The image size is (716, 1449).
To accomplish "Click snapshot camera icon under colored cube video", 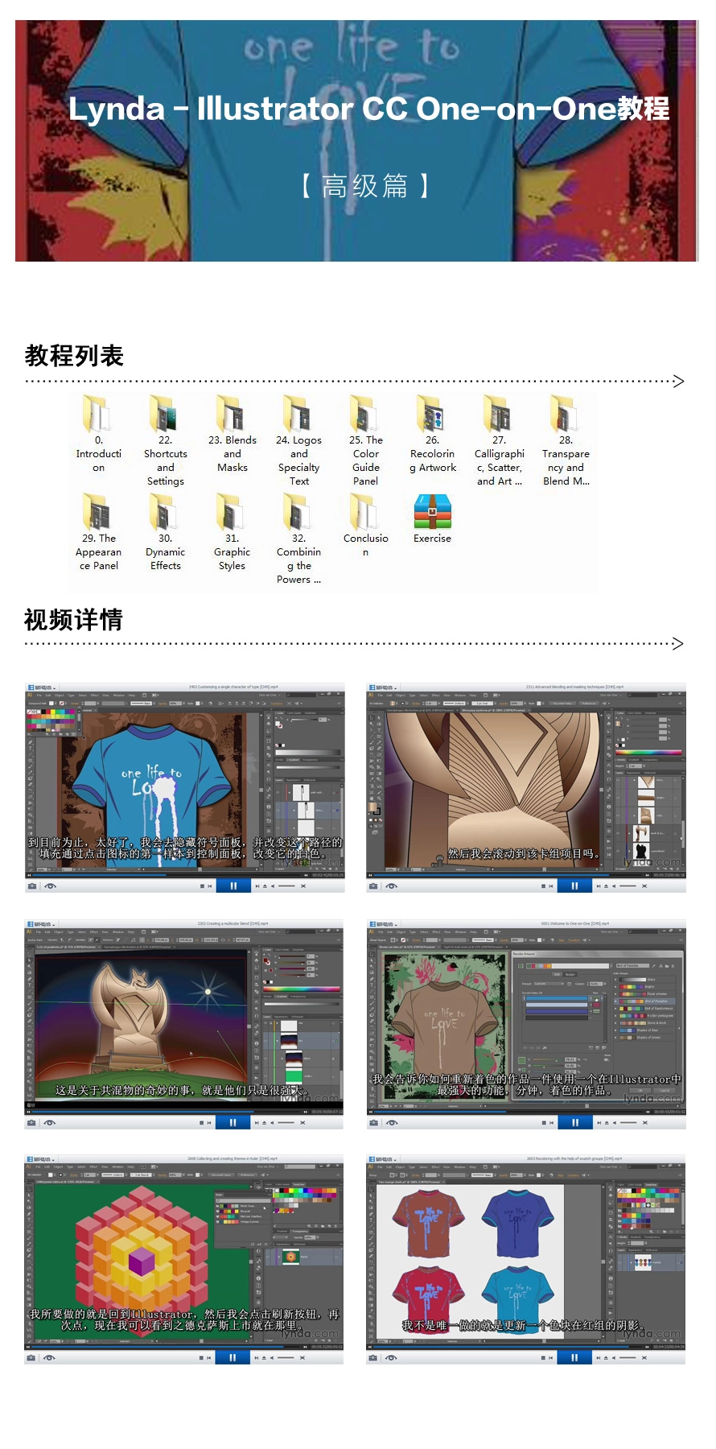I will pyautogui.click(x=32, y=1357).
